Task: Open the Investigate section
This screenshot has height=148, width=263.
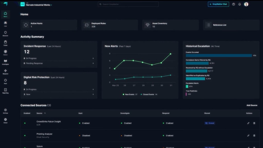Action: click(5, 62)
